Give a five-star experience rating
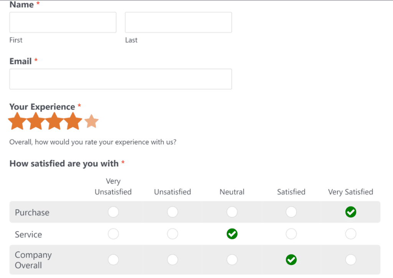The height and width of the screenshot is (278, 393). coord(91,121)
